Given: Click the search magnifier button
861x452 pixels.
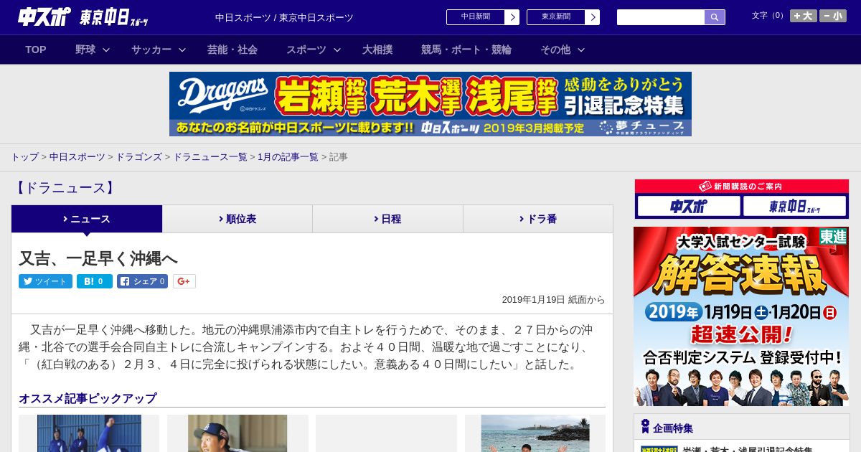Looking at the screenshot, I should point(715,17).
